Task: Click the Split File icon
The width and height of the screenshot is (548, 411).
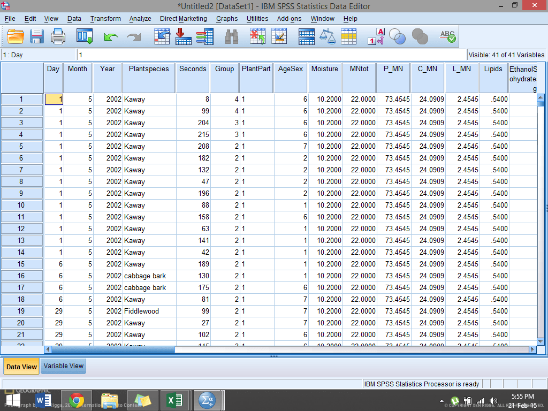Action: click(x=306, y=36)
